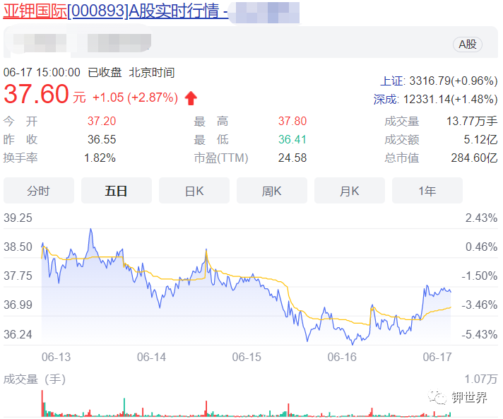Viewport: 503px width, 419px height.
Task: Click the 成交量 value 13.77万手
Action: click(472, 121)
